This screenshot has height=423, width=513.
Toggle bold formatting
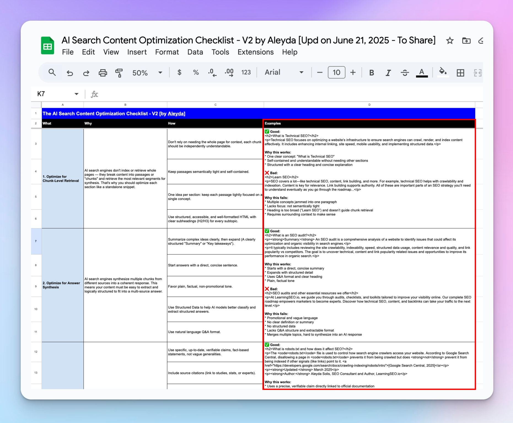coord(372,73)
